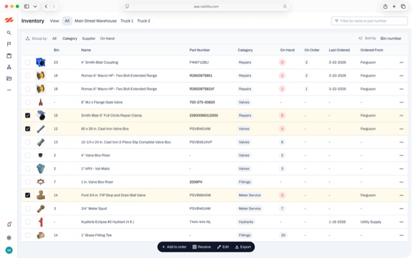This screenshot has height=258, width=412.
Task: Switch view to Truck 1
Action: pyautogui.click(x=127, y=21)
